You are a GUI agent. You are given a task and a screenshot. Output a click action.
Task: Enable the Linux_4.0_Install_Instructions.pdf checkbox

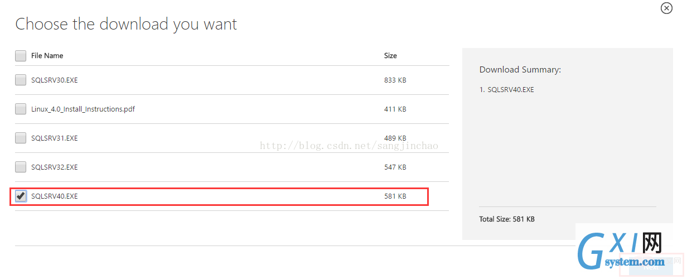(21, 109)
